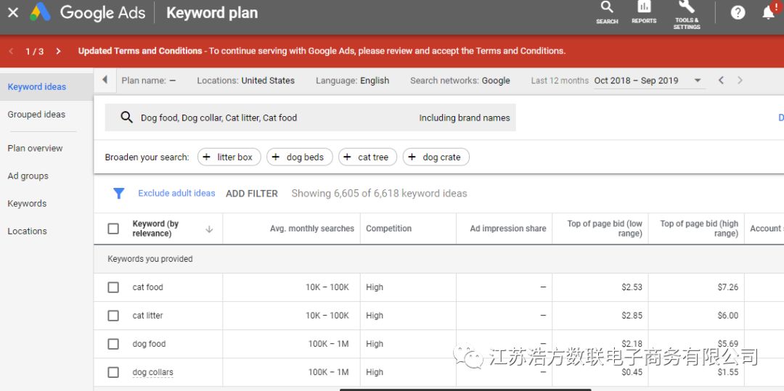This screenshot has height=391, width=784.
Task: Go to next notification in red banner
Action: (59, 52)
